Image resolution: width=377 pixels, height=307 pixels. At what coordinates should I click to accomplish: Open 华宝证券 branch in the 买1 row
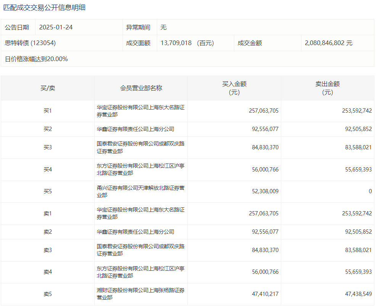(140, 111)
